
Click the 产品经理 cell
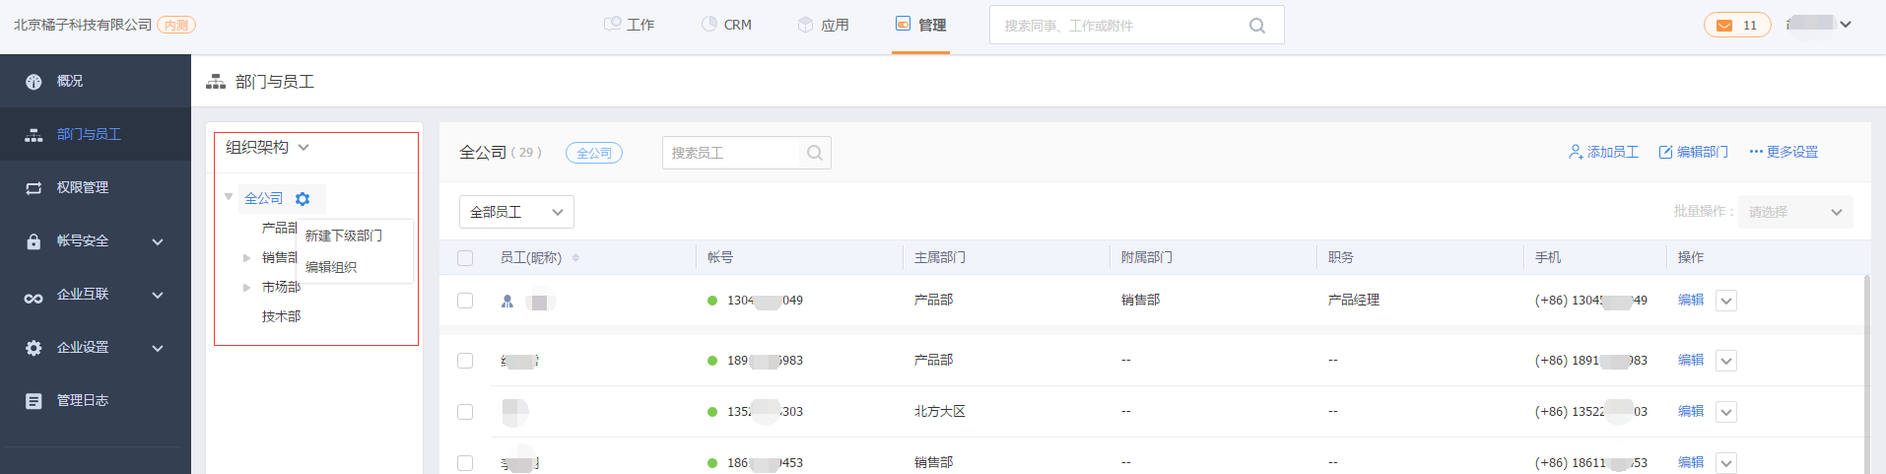point(1354,301)
